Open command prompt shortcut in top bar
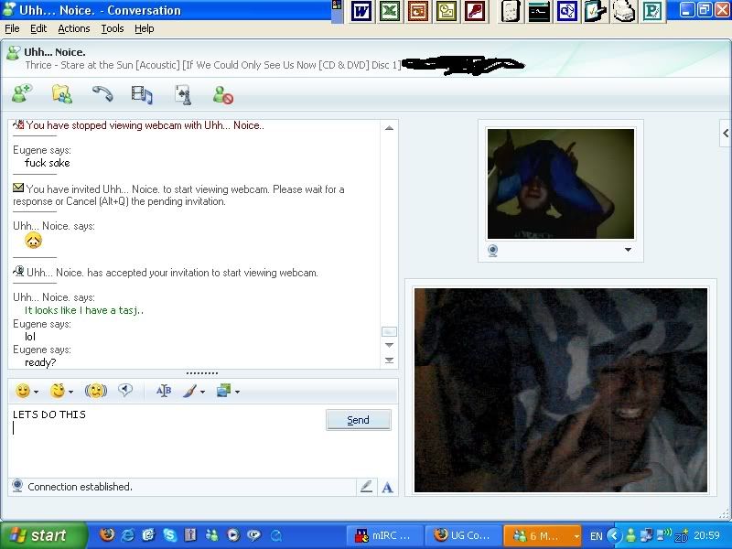The width and height of the screenshot is (732, 549). pyautogui.click(x=539, y=11)
